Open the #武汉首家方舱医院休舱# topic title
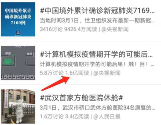 point(81,98)
